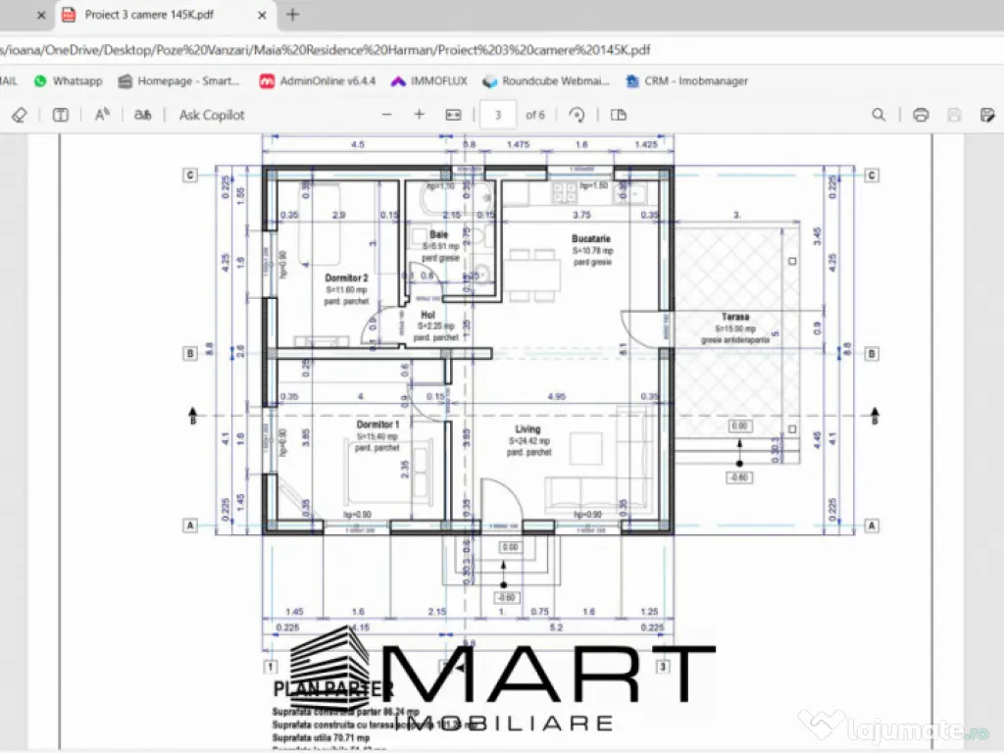The width and height of the screenshot is (1004, 753).
Task: Zoom out using the minus icon
Action: click(x=386, y=115)
